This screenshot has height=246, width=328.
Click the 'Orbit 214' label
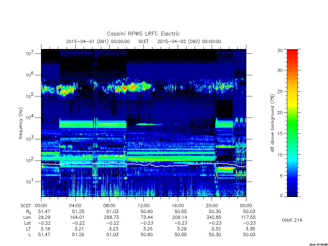(x=292, y=220)
